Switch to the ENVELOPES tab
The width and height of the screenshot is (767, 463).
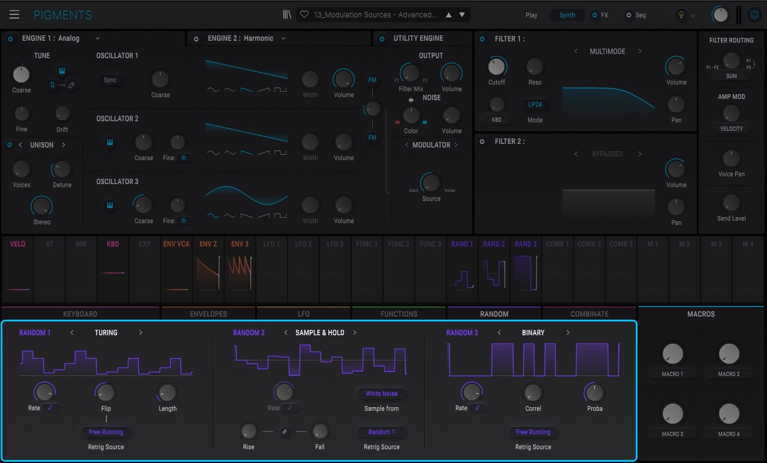tap(209, 314)
